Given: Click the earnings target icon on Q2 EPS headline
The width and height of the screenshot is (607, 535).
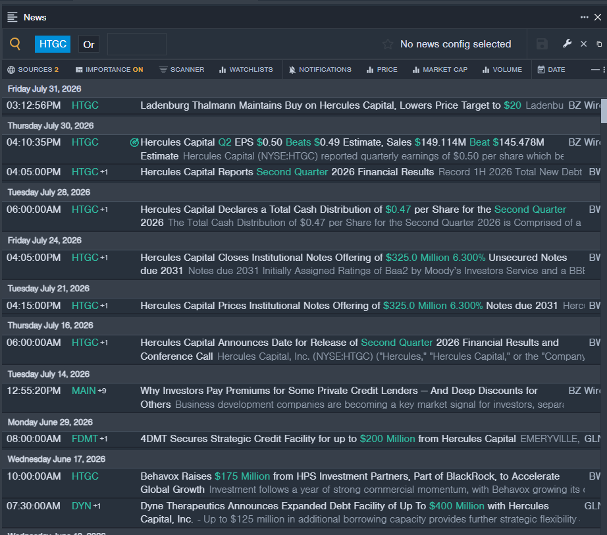Looking at the screenshot, I should click(134, 142).
